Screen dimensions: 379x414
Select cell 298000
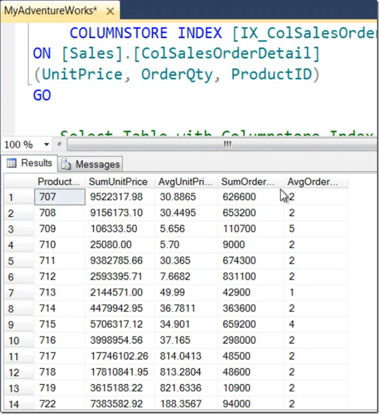(x=251, y=340)
